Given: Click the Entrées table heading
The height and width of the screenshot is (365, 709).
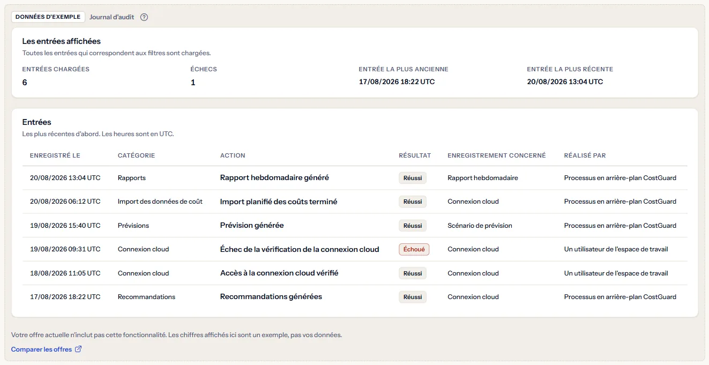Looking at the screenshot, I should point(37,122).
